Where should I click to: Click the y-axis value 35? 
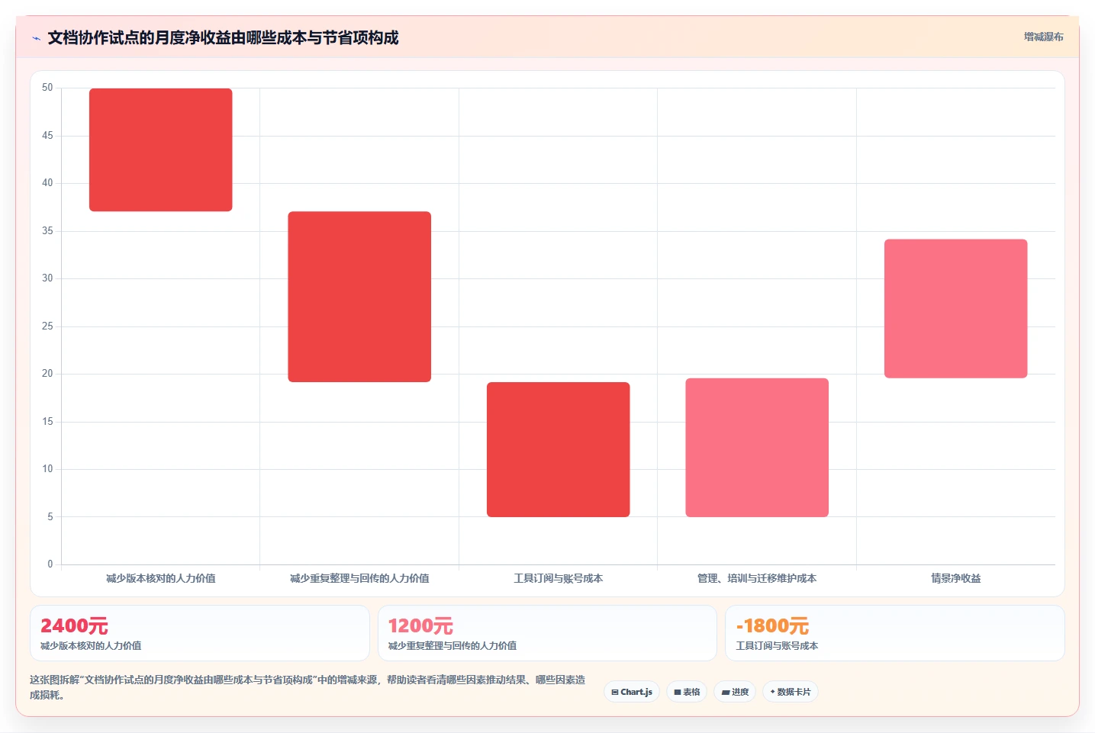pyautogui.click(x=47, y=231)
